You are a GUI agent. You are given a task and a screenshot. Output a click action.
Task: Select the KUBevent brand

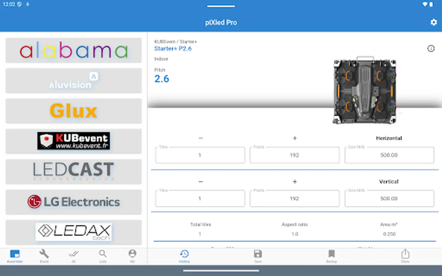73,141
